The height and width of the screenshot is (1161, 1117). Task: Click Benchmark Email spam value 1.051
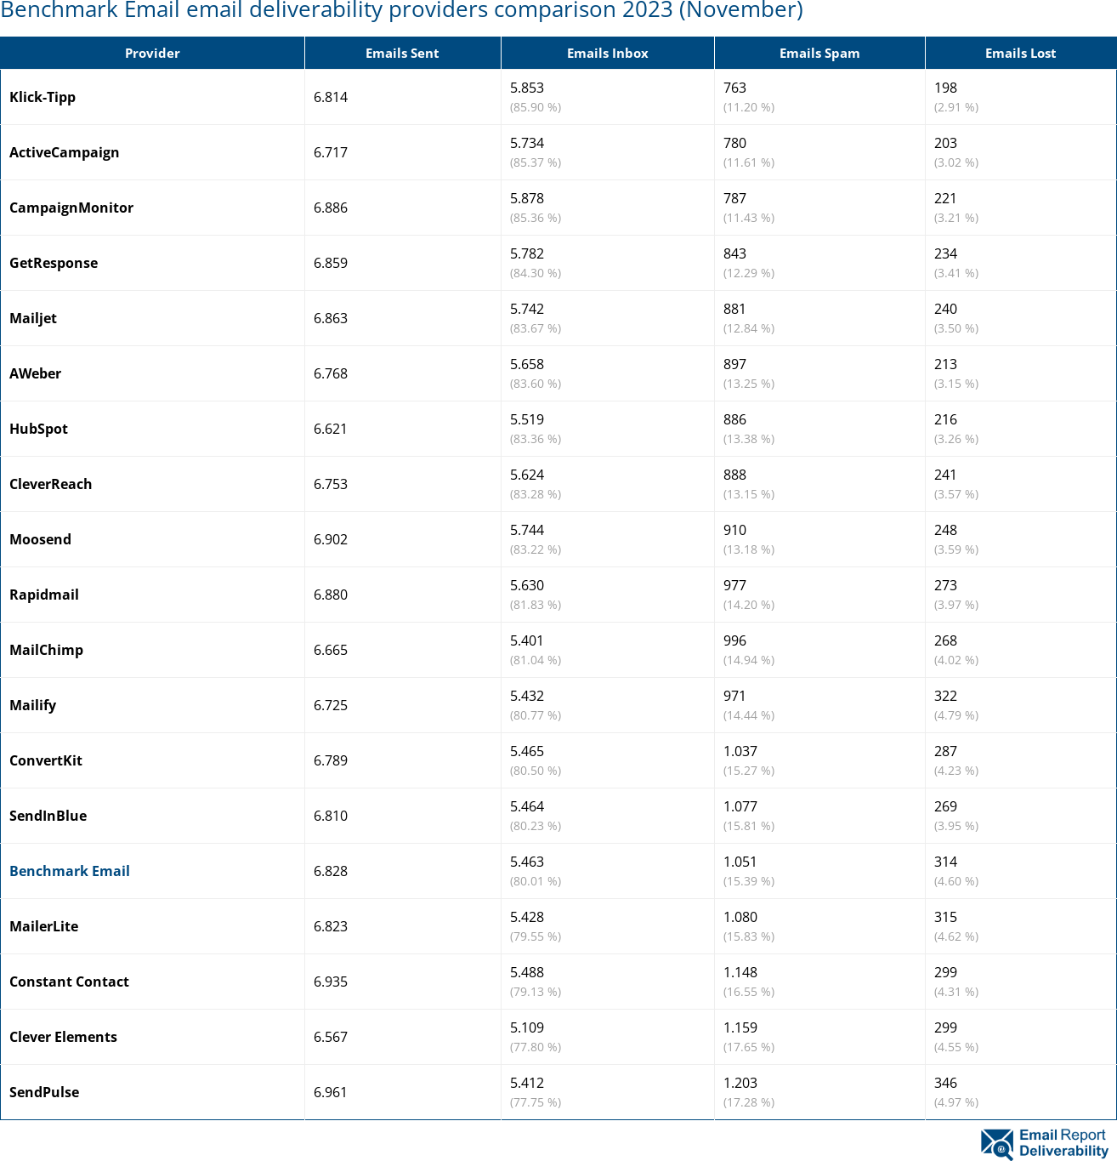[x=740, y=862]
